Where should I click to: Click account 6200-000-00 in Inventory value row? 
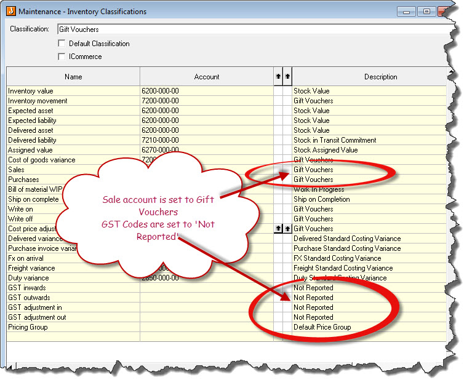coord(160,91)
